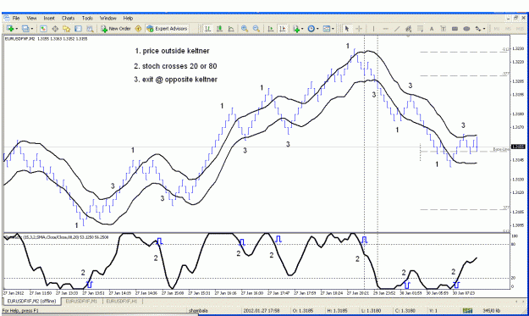Image resolution: width=529 pixels, height=316 pixels.
Task: Open the File menu
Action: [x=16, y=19]
